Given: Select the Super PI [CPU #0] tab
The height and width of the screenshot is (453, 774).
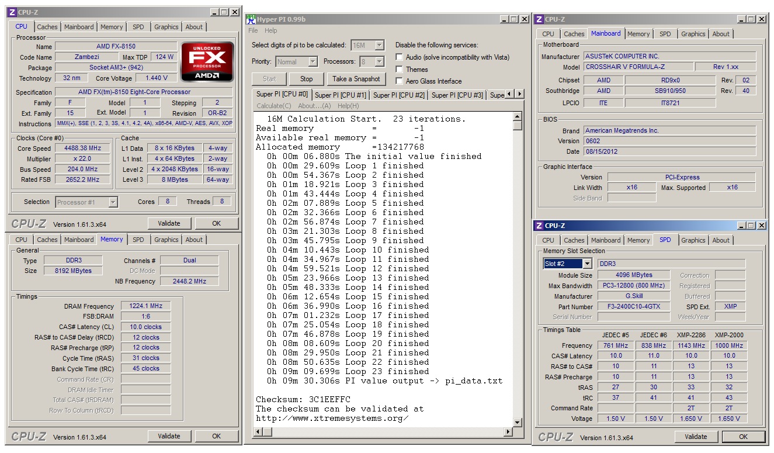Looking at the screenshot, I should pos(282,94).
